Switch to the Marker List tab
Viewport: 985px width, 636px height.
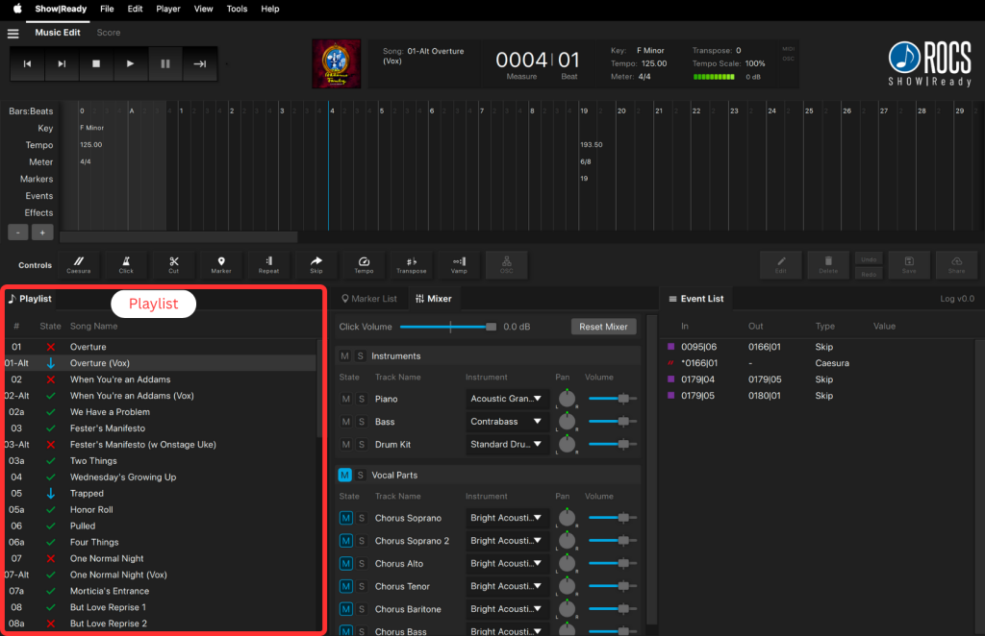[x=367, y=299]
